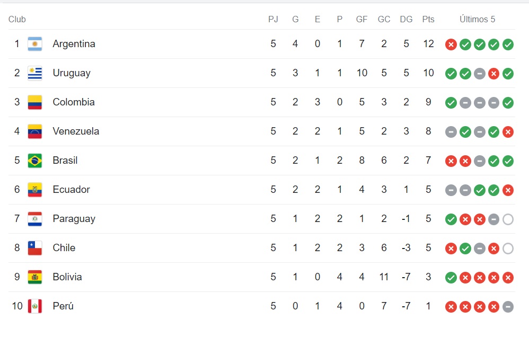Click Argentina's red loss result icon
Image resolution: width=529 pixels, height=337 pixels.
(x=451, y=45)
